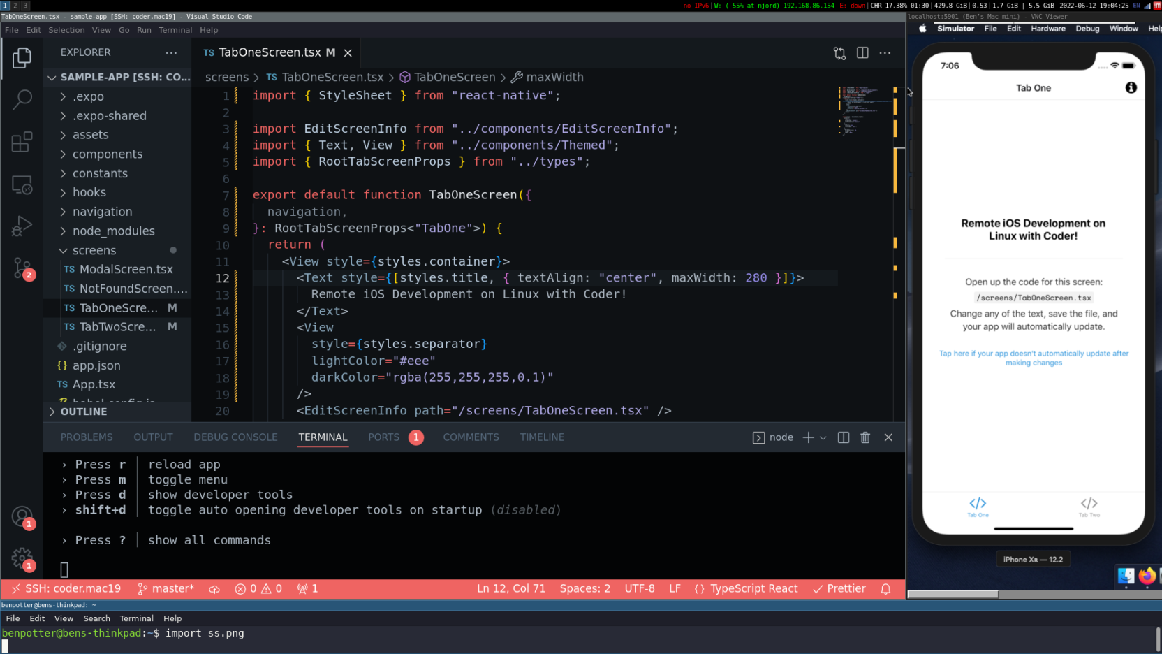Open the Run and Debug view

tap(22, 226)
